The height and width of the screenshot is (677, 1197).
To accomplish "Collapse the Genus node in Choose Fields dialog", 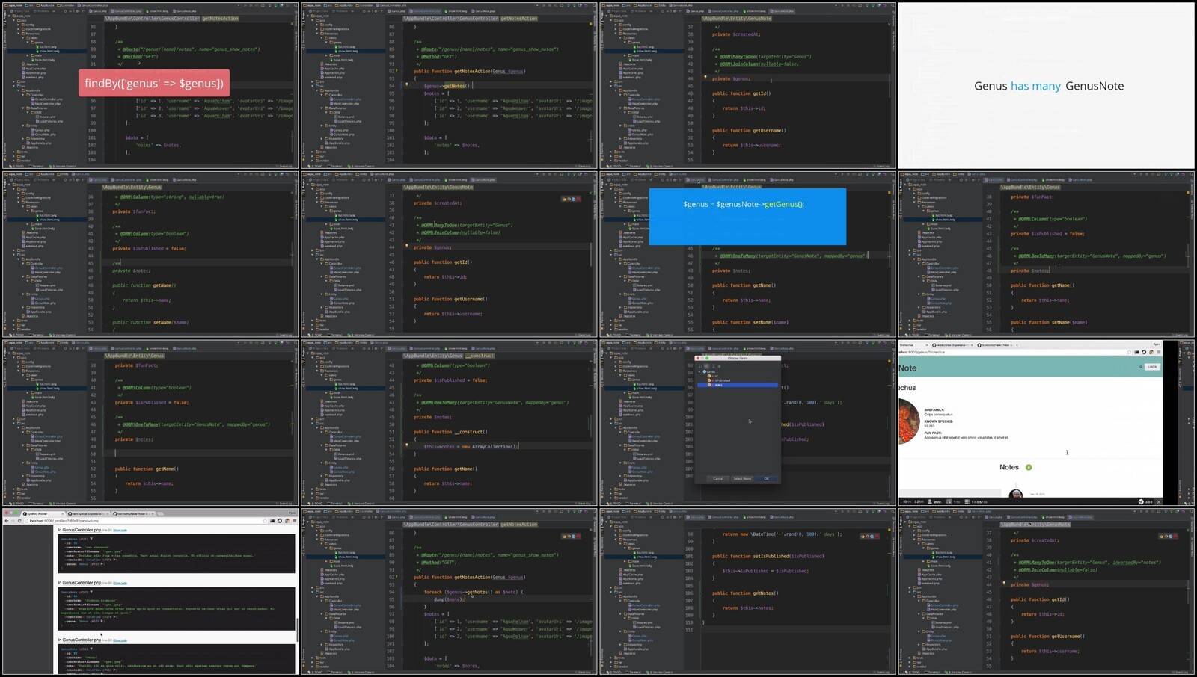I will [x=700, y=371].
